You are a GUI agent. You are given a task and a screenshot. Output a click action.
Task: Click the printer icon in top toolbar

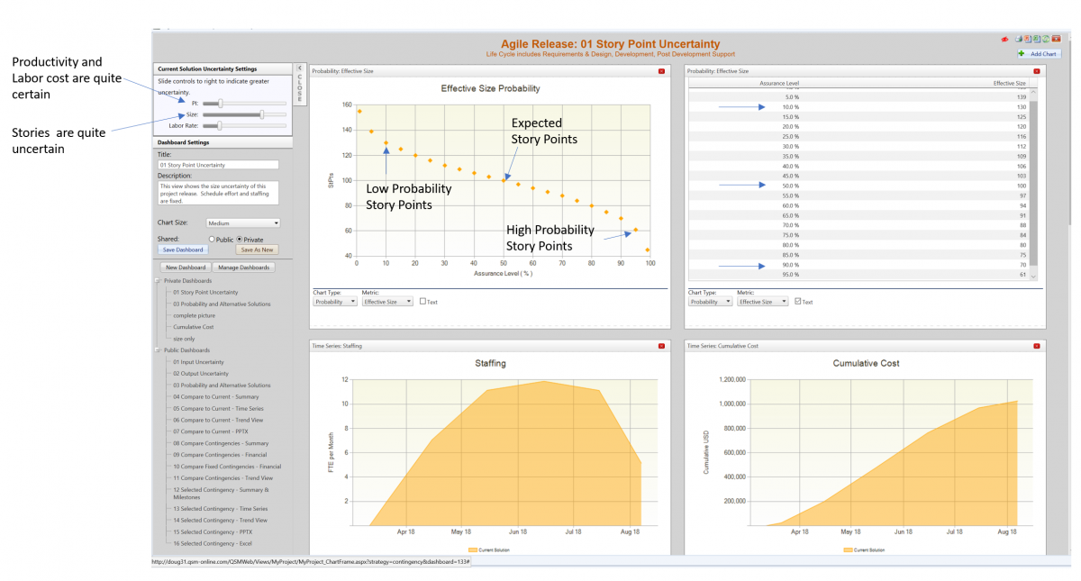pos(1019,40)
